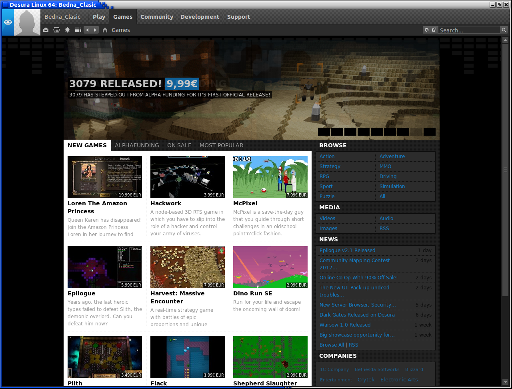This screenshot has width=512, height=389.
Task: Open the shopping cart icon
Action: (57, 30)
